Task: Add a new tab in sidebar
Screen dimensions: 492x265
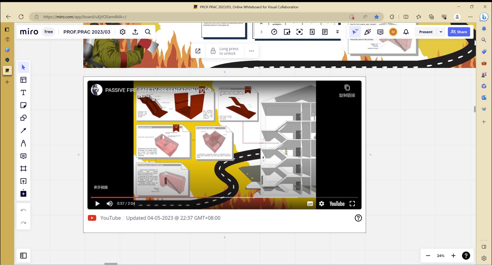Action: (7, 82)
